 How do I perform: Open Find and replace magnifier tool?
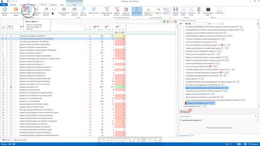83,9
